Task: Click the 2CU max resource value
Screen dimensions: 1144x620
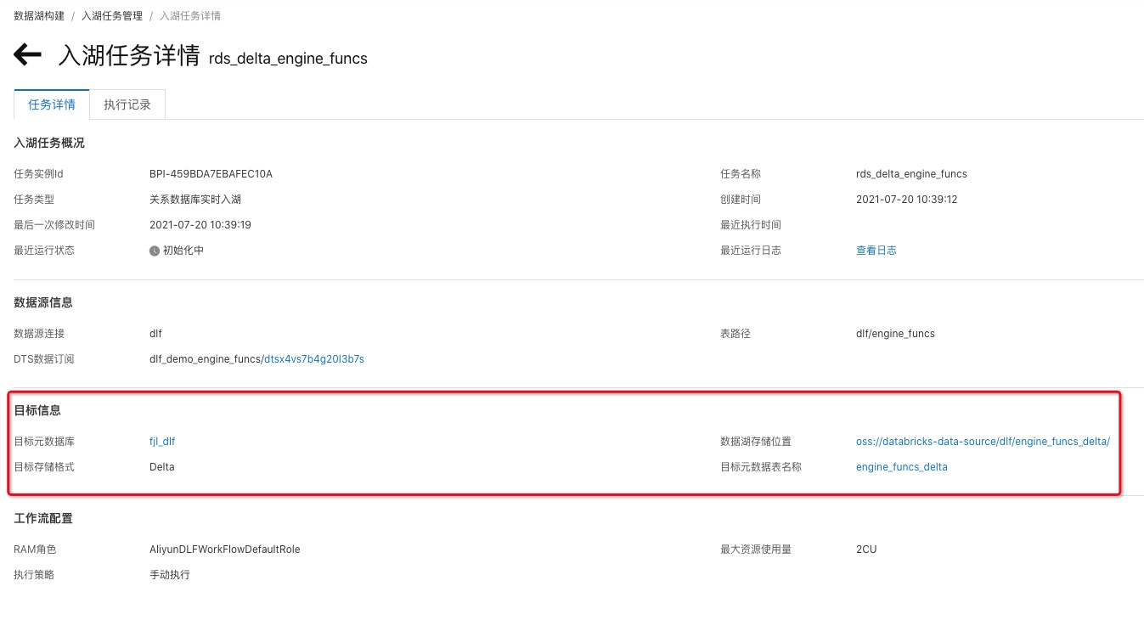Action: (x=866, y=550)
